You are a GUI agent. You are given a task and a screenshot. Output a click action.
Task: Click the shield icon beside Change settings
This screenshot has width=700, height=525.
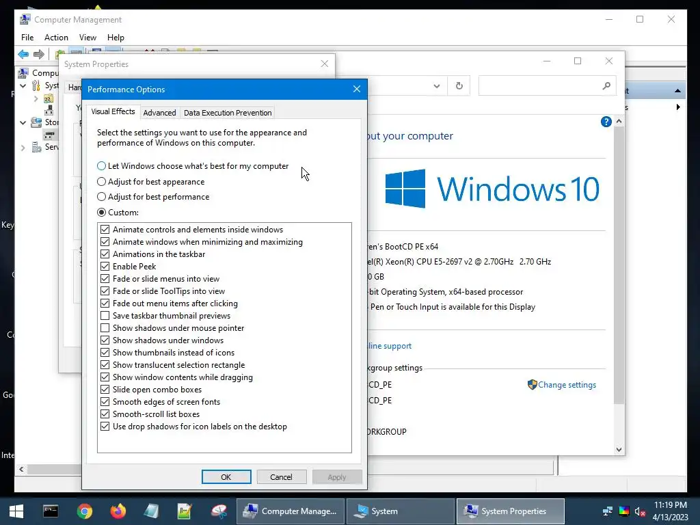[532, 385]
